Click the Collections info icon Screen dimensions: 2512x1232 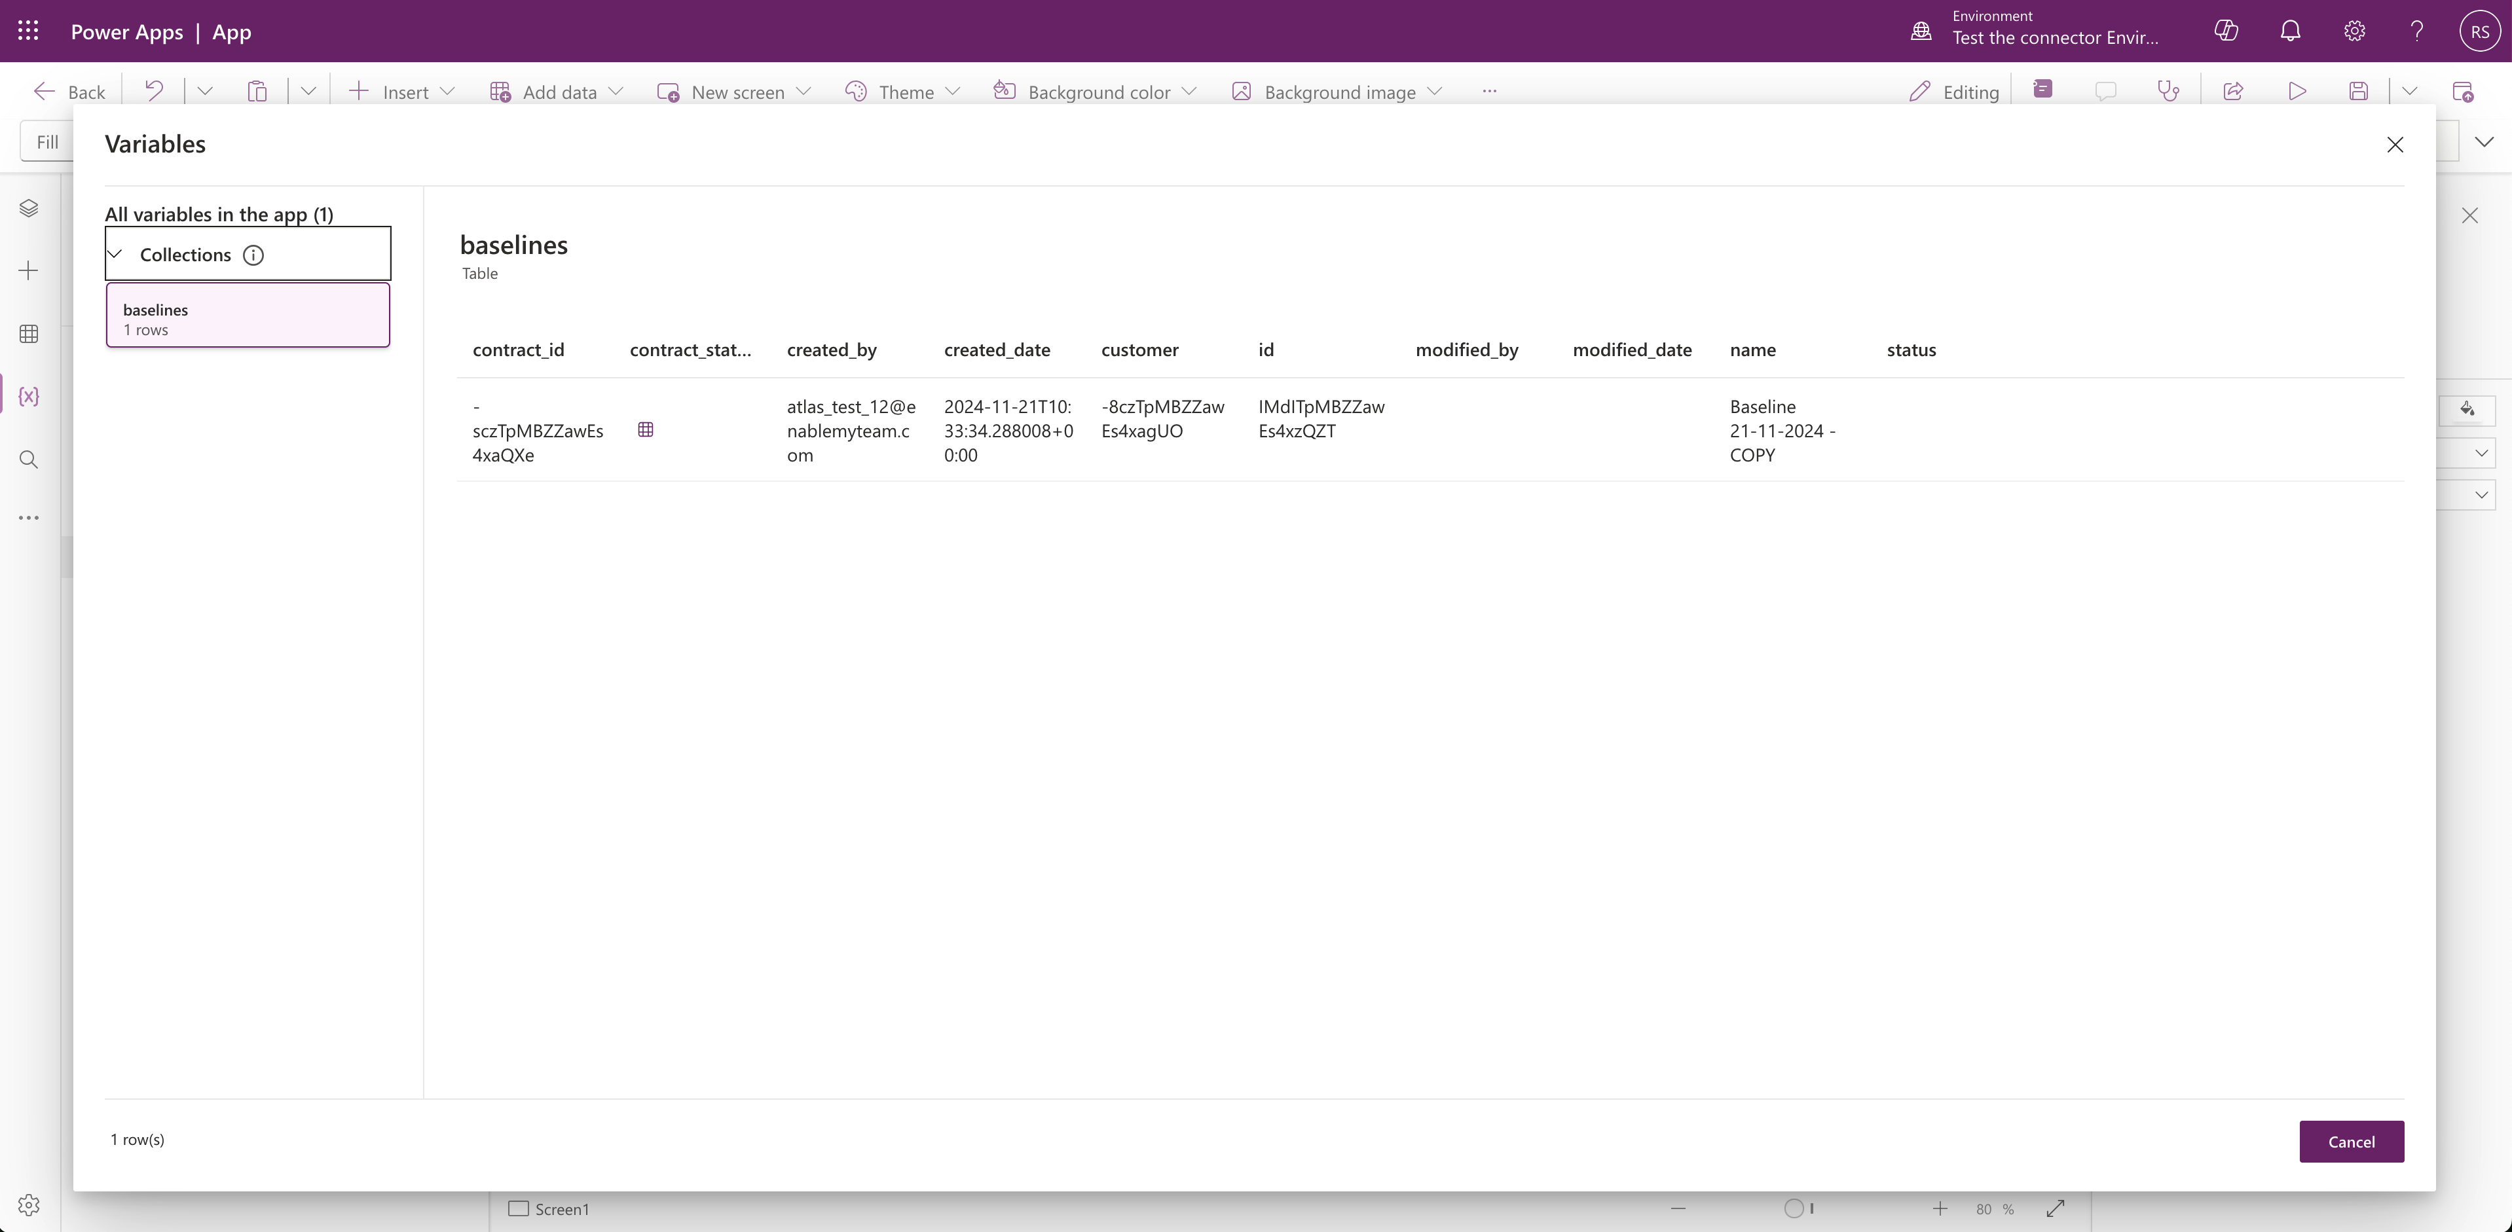(x=253, y=255)
